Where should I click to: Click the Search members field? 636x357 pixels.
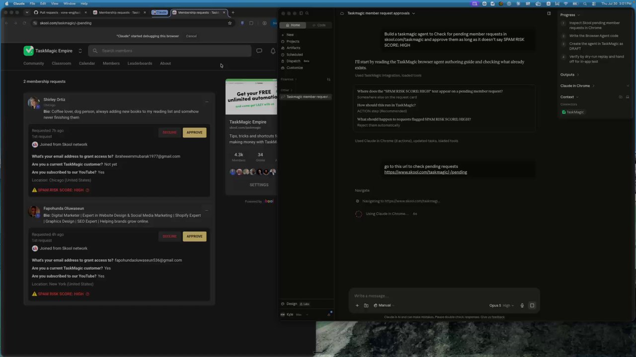pyautogui.click(x=170, y=51)
